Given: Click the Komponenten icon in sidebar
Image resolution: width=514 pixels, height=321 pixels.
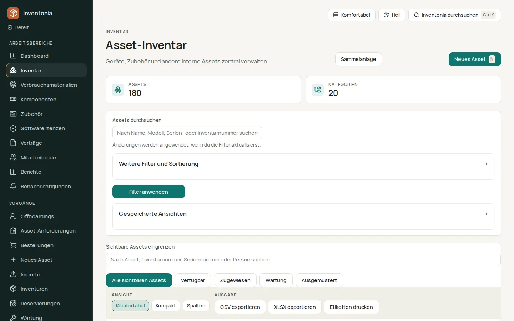Looking at the screenshot, I should point(13,99).
